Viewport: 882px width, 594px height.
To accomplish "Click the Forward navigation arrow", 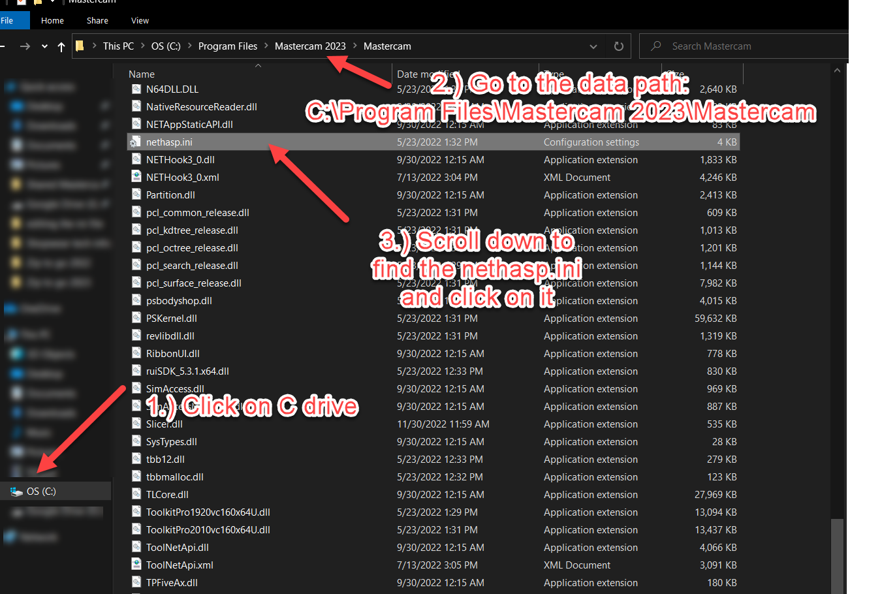I will [x=25, y=46].
